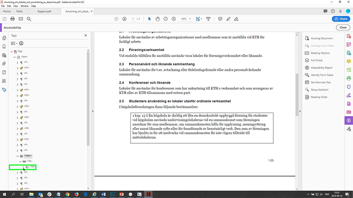
Task: Collapse the right tools pane arrow
Action: click(300, 111)
